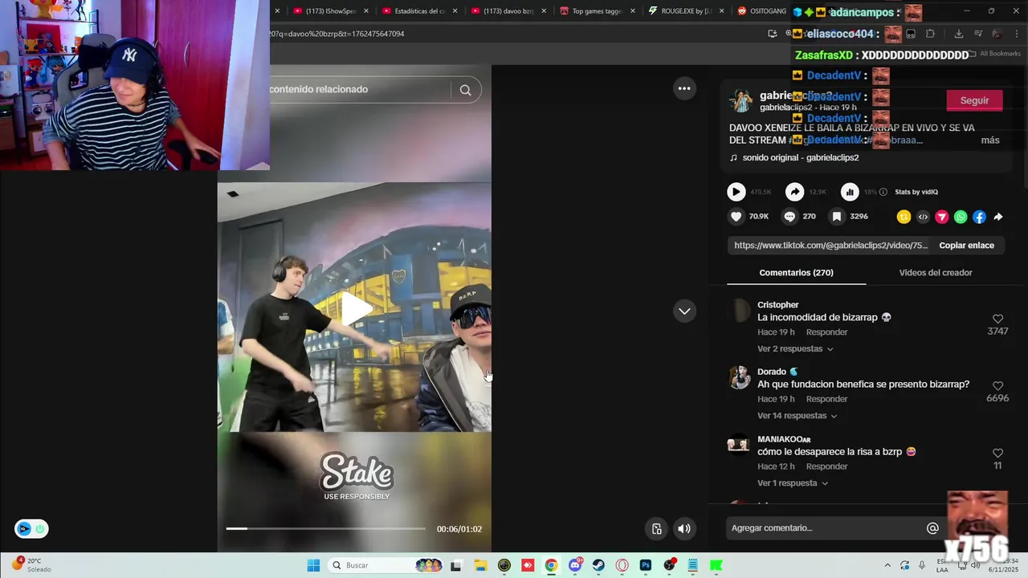Open the three-dots options menu
1028x578 pixels.
tap(684, 88)
